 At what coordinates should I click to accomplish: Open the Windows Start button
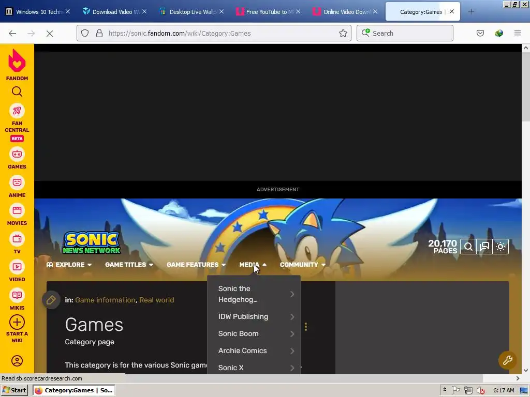[14, 390]
